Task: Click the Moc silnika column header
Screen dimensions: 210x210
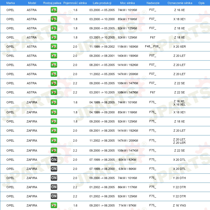Action: point(128,3)
